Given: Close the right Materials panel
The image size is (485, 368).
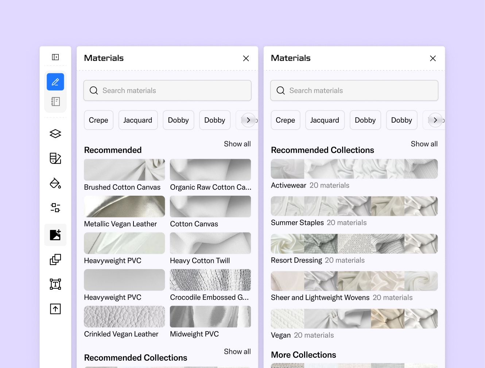Looking at the screenshot, I should (x=433, y=58).
